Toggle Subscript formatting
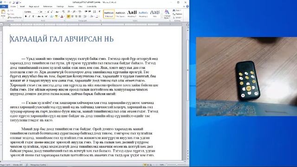The width and height of the screenshot is (297, 167). click(x=43, y=17)
